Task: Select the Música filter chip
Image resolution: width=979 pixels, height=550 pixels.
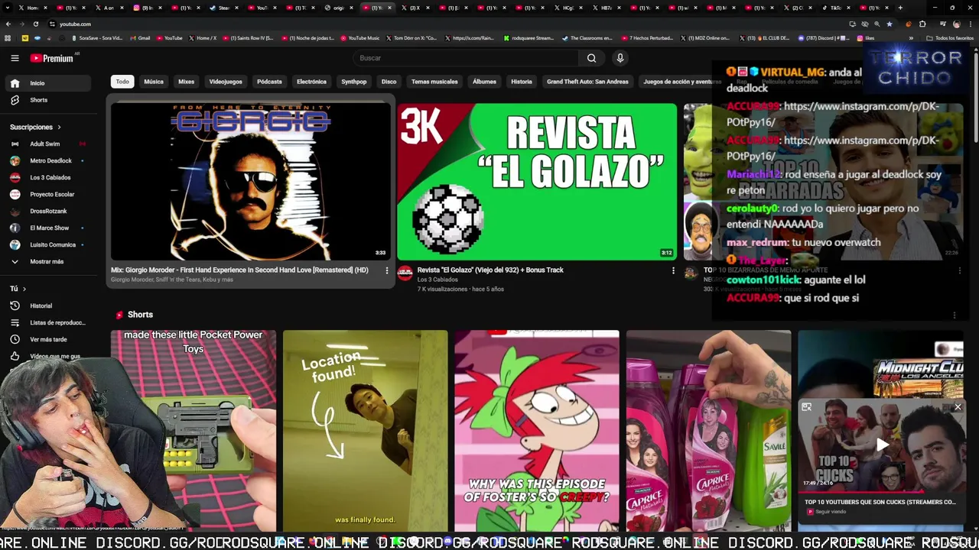Action: click(x=154, y=82)
